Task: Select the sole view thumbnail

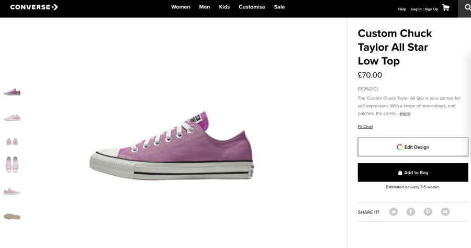Action: [12, 217]
